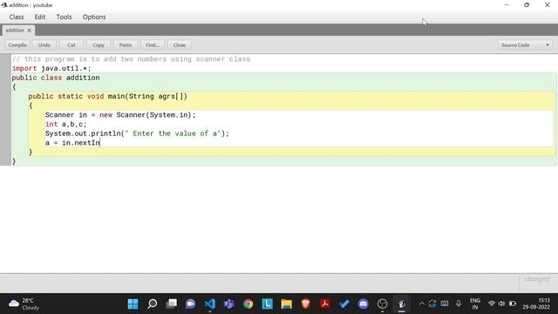Open Google Chrome from taskbar
The width and height of the screenshot is (558, 314).
(x=248, y=304)
